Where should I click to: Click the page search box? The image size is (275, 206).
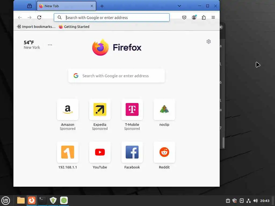[117, 76]
